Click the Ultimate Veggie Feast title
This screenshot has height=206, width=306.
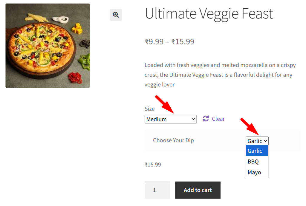coord(209,13)
